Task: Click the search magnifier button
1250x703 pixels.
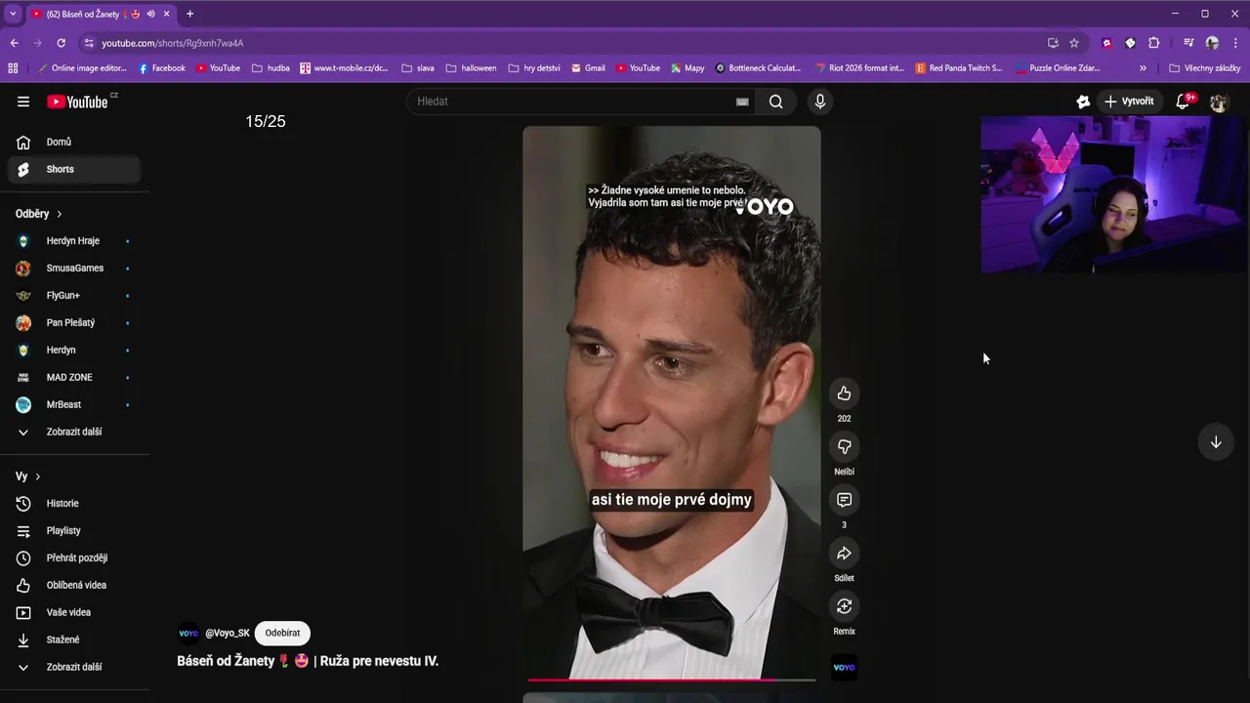Action: (775, 102)
